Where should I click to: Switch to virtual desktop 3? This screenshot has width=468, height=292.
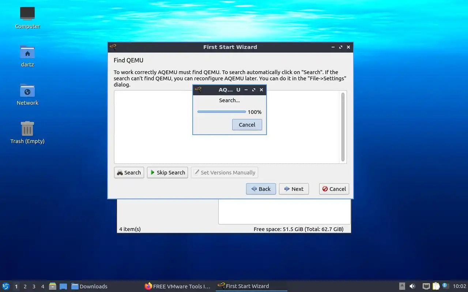[34, 287]
